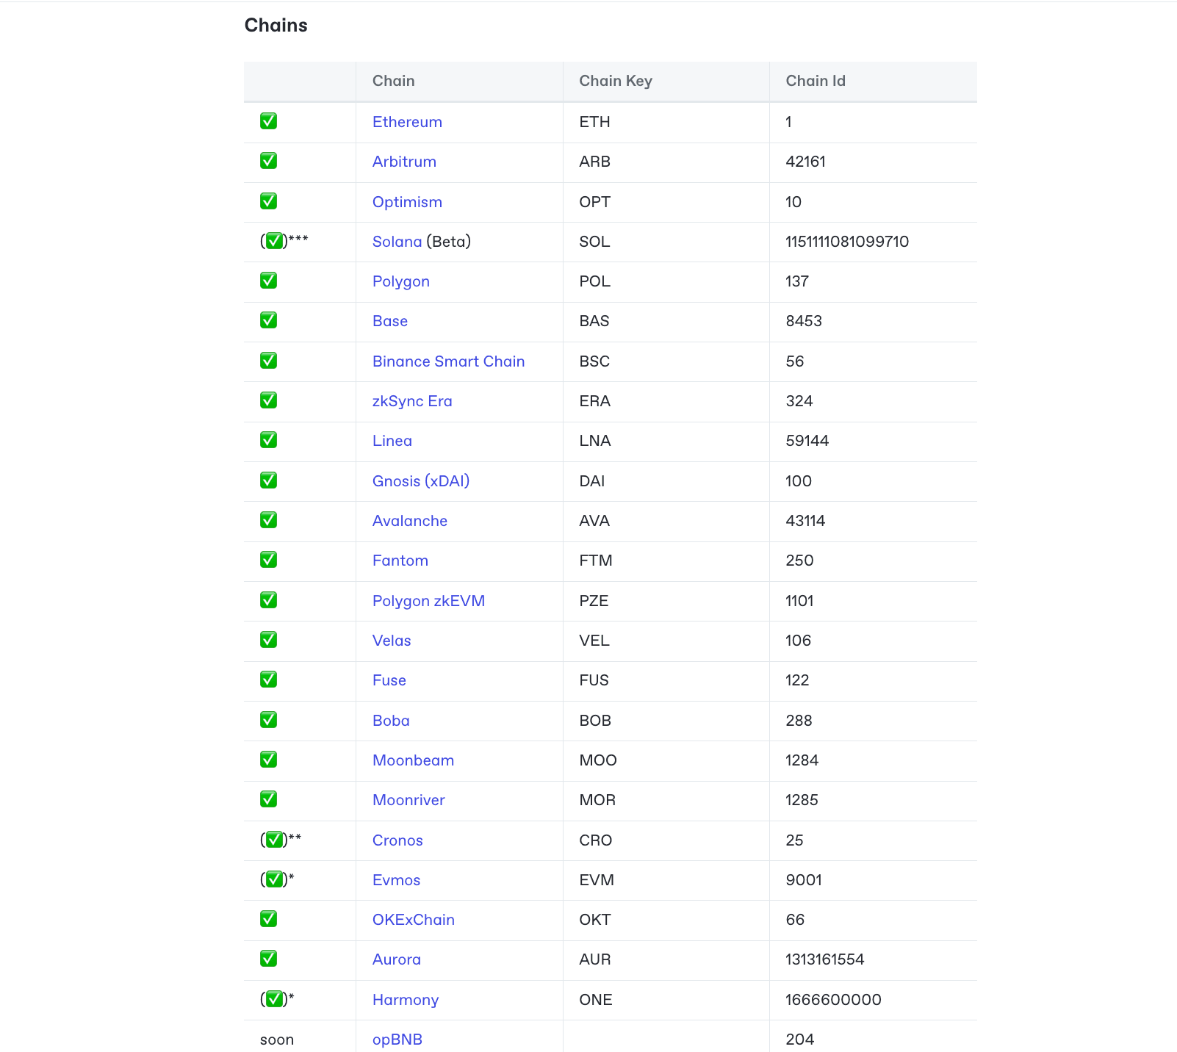Click the checkmark icon in the Solana row
Screen dimensions: 1177x1052
pos(274,241)
